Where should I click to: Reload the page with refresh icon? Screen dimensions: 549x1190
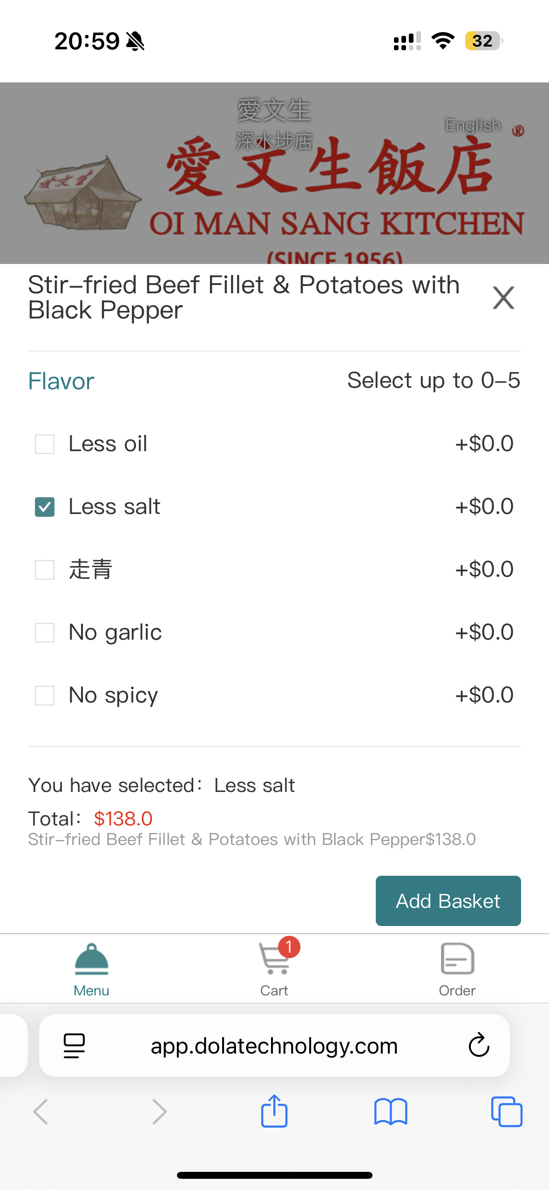point(479,1046)
